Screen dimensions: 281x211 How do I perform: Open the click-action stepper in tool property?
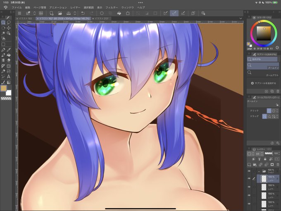(x=277, y=111)
